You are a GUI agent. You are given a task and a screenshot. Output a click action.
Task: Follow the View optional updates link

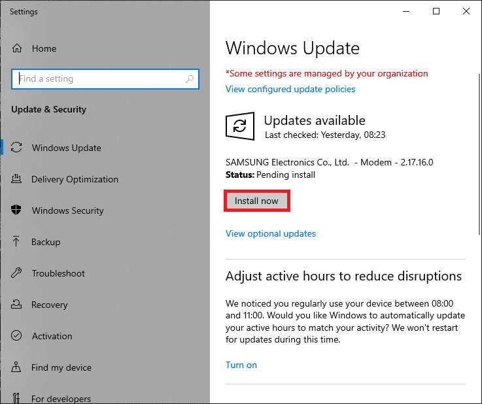[x=271, y=233]
